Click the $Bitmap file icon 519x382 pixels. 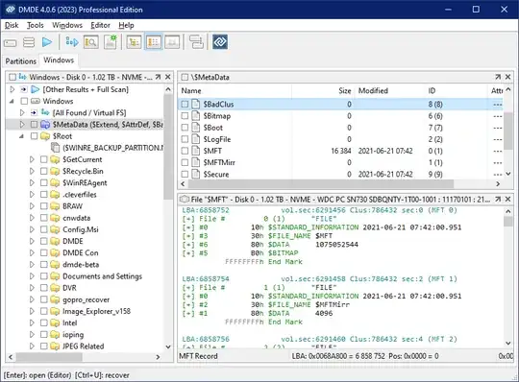click(x=196, y=116)
